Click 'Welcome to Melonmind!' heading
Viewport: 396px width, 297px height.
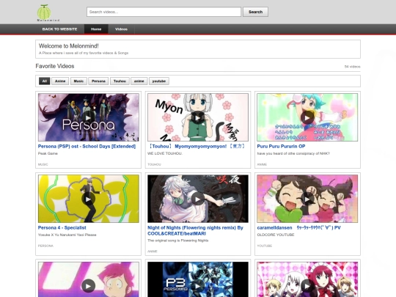click(69, 46)
